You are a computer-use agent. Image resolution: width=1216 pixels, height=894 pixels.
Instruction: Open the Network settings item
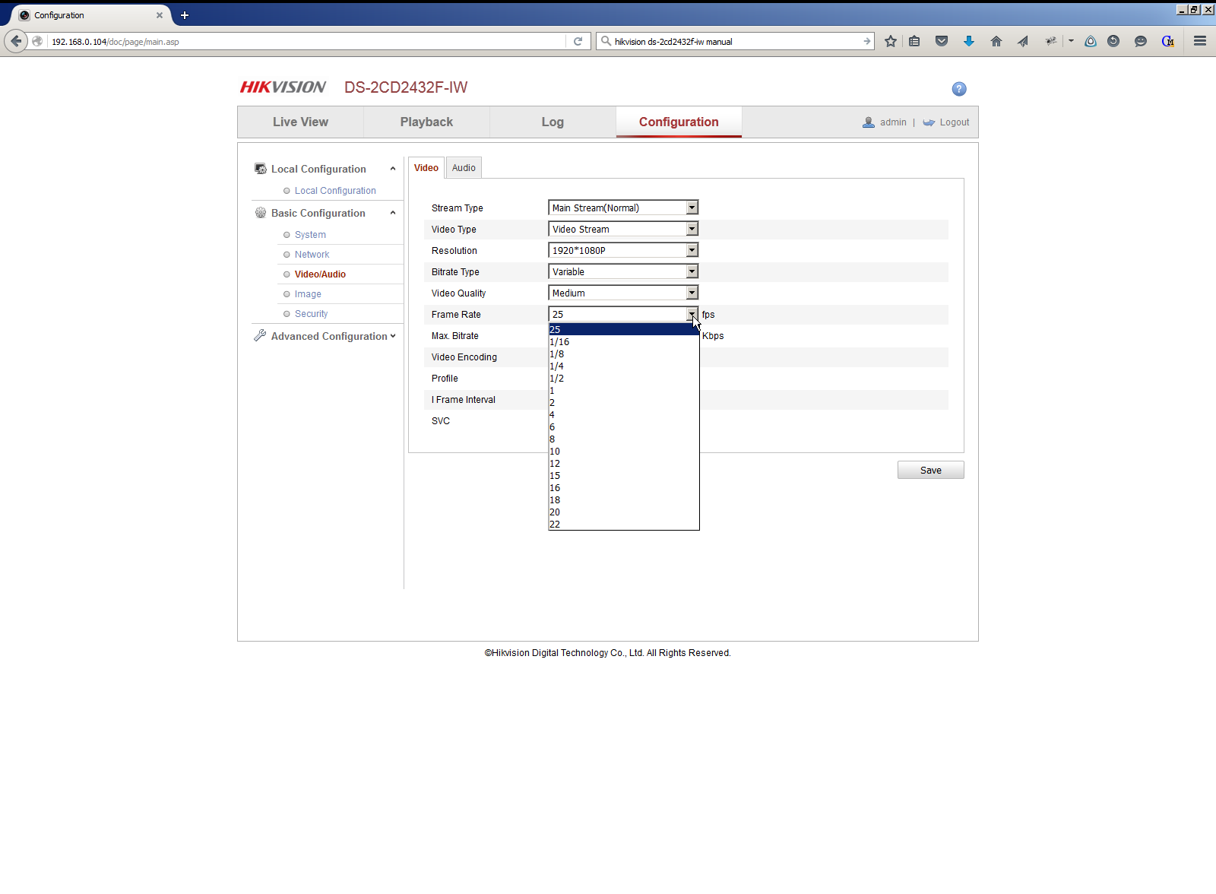tap(312, 255)
